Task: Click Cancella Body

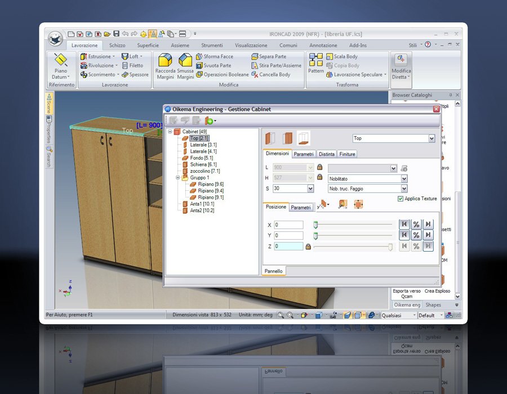Action: 270,74
